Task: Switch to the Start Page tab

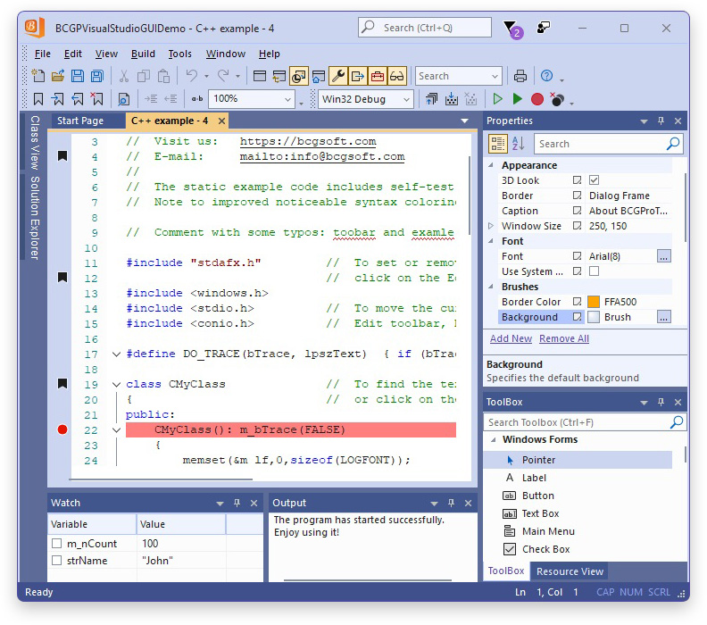Action: click(80, 121)
